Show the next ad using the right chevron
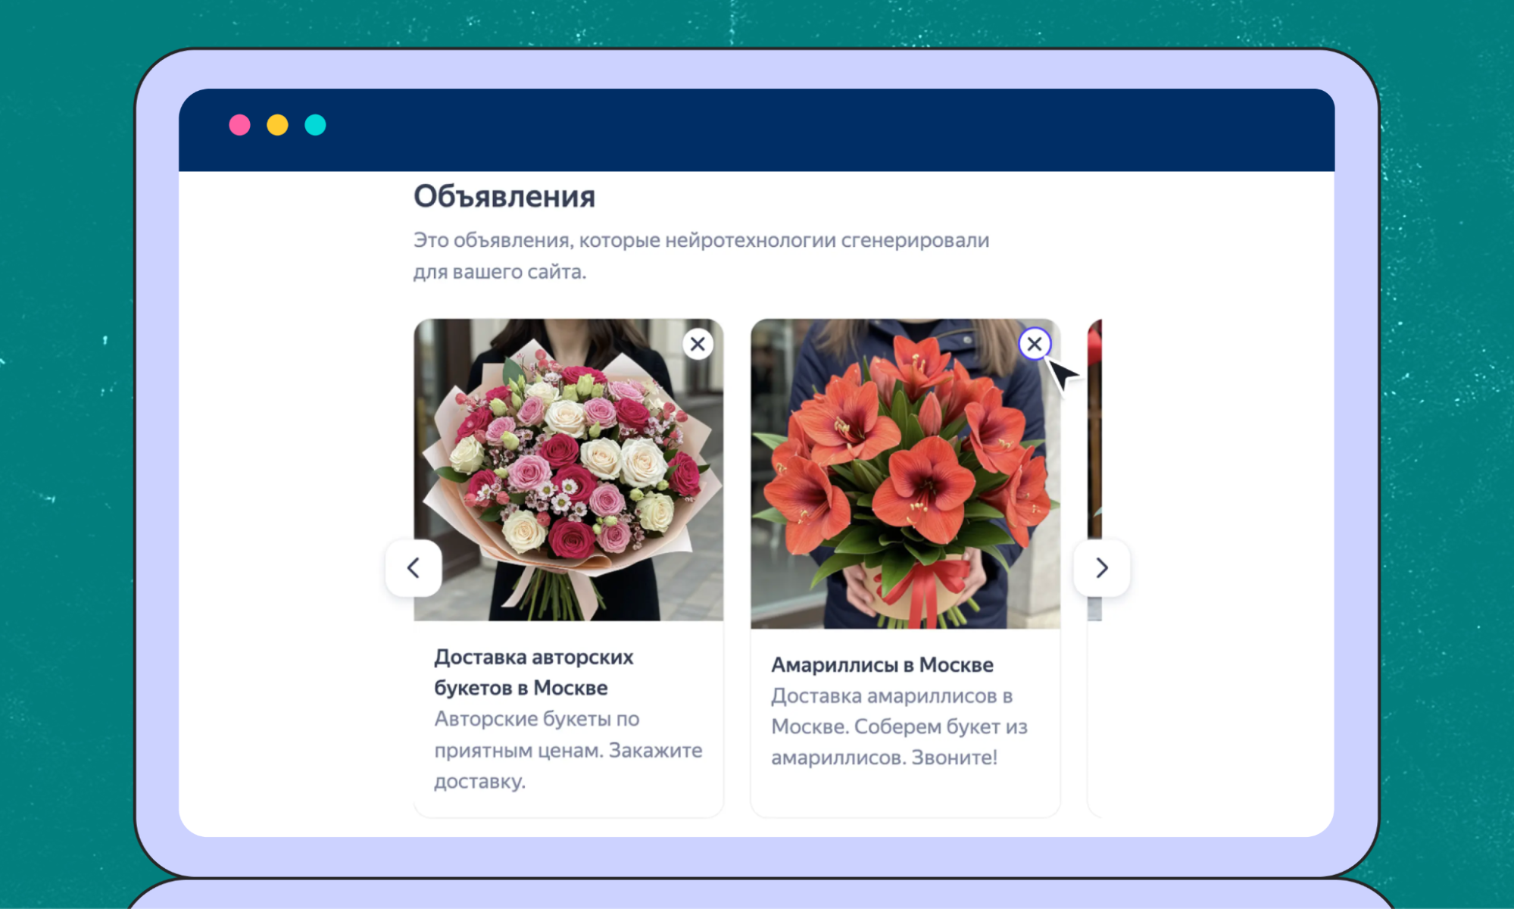The width and height of the screenshot is (1514, 909). point(1102,568)
